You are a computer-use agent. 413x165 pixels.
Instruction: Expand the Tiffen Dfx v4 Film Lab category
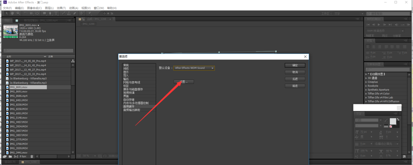pos(366,97)
